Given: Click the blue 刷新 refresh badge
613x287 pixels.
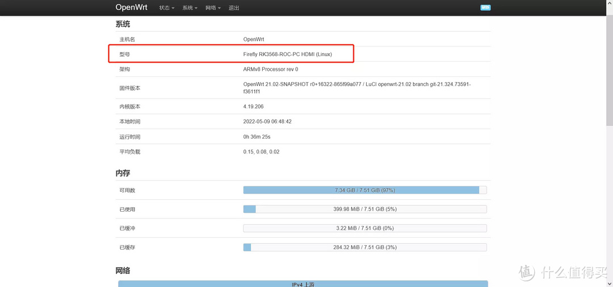Looking at the screenshot, I should pyautogui.click(x=485, y=7).
